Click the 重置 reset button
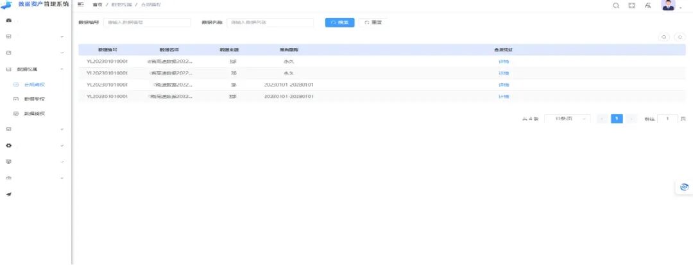 coord(373,22)
